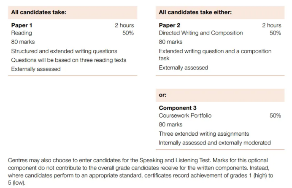Click "Directed Writing and Composition" text
292x188 pixels.
coord(201,33)
